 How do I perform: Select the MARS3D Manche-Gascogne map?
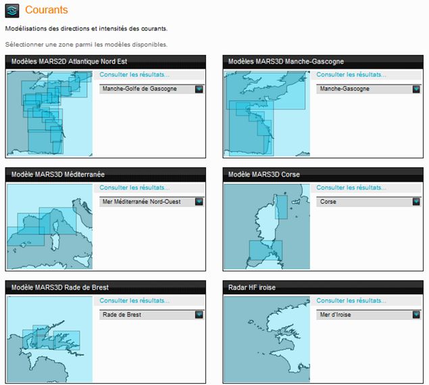point(267,114)
